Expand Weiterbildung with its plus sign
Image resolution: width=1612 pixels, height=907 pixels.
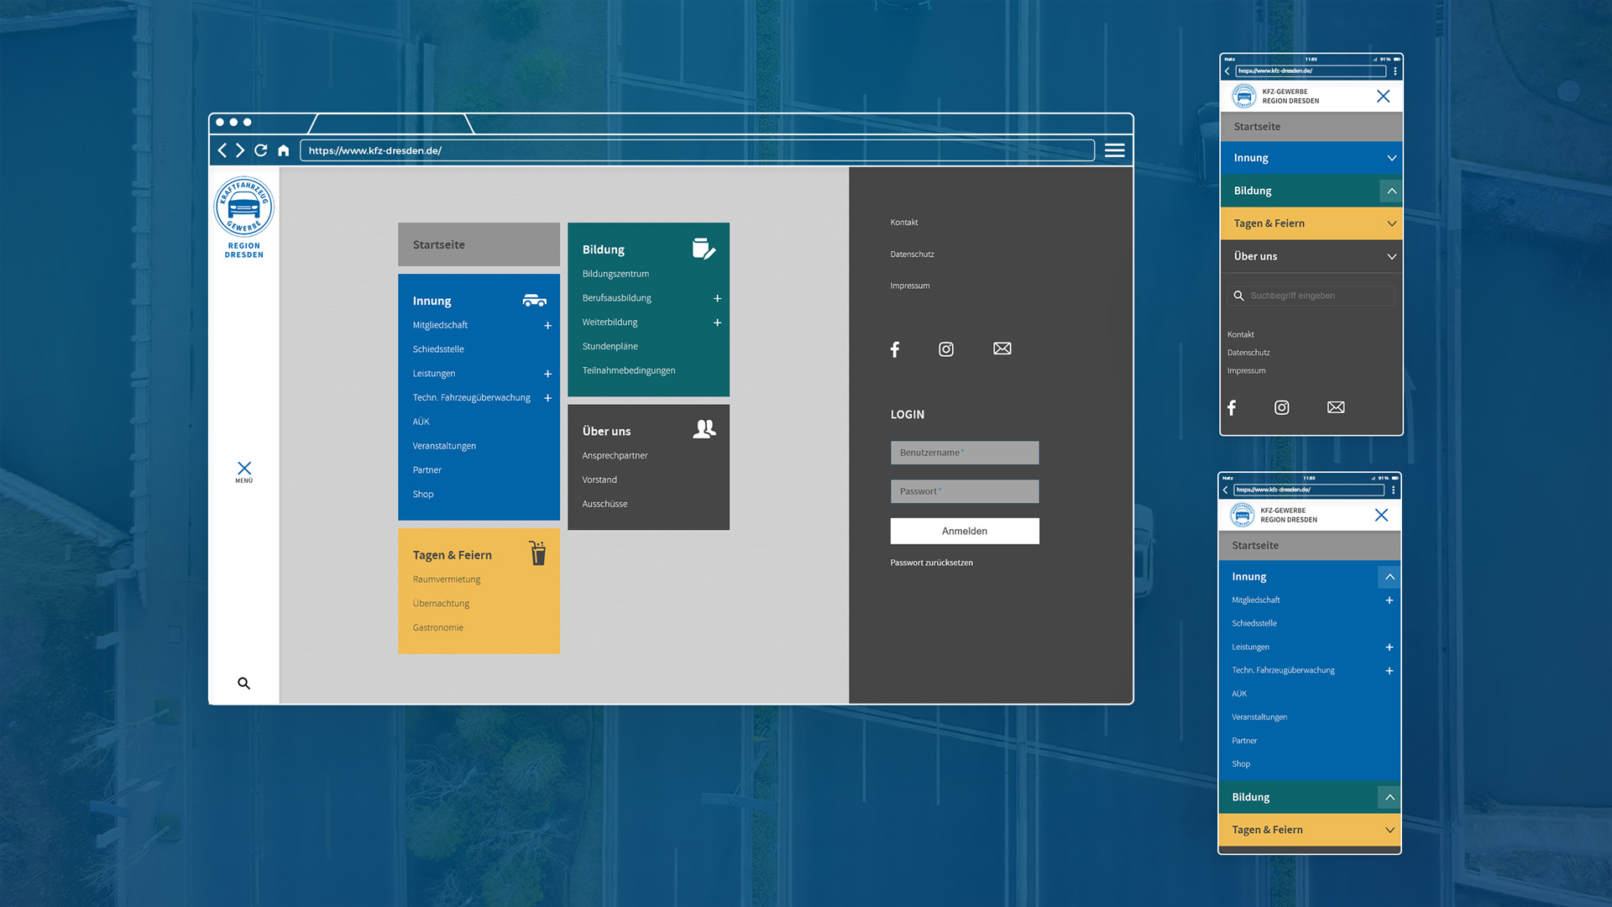click(x=717, y=322)
